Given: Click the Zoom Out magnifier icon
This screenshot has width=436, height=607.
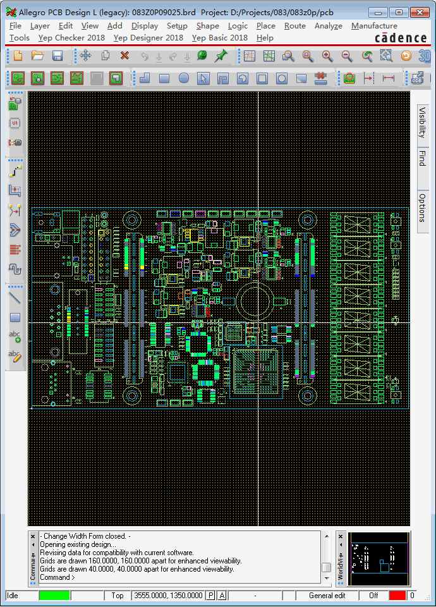Looking at the screenshot, I should point(347,56).
